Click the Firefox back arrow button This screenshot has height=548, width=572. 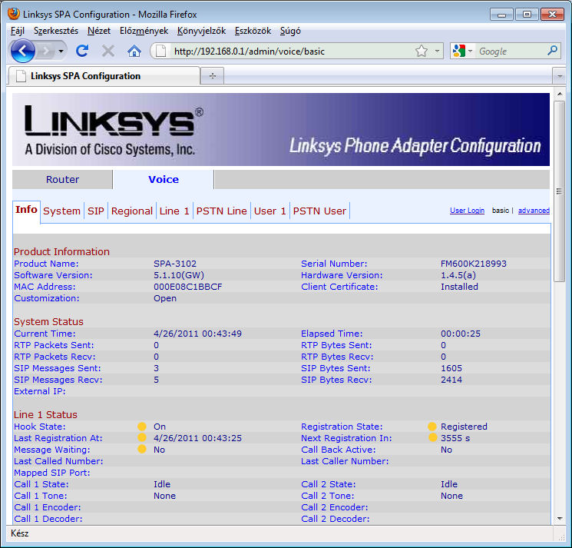pyautogui.click(x=22, y=51)
